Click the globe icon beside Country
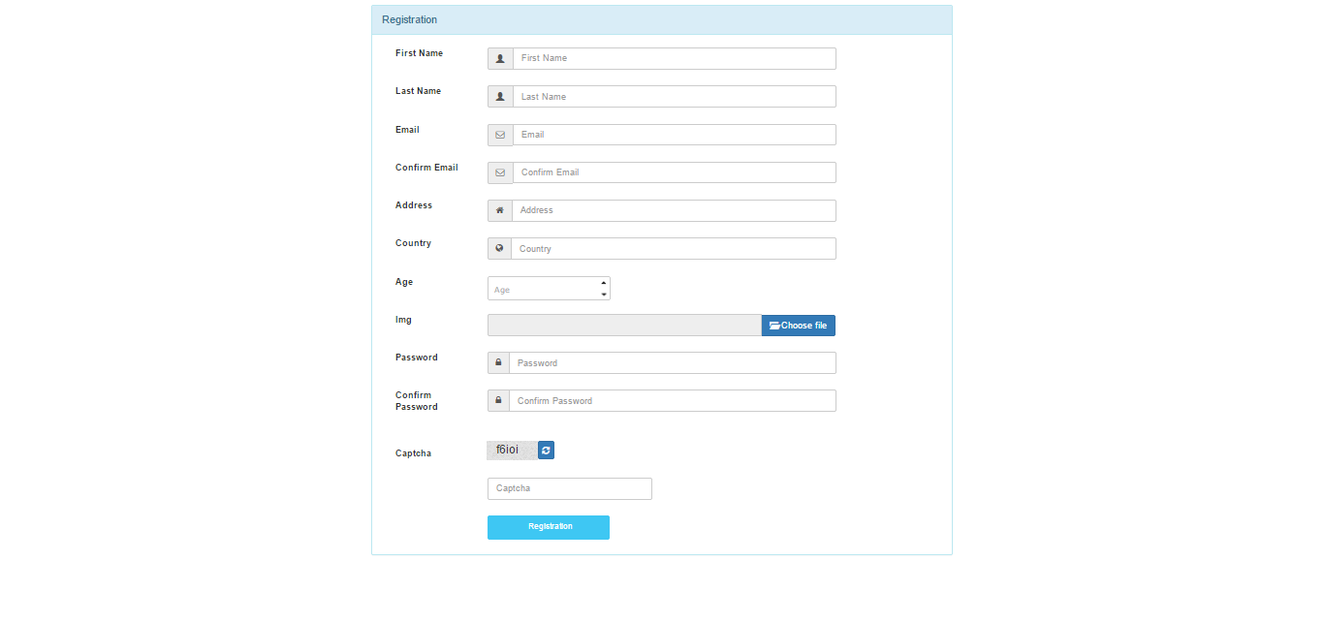Screen dimensions: 1324x623 pos(499,248)
